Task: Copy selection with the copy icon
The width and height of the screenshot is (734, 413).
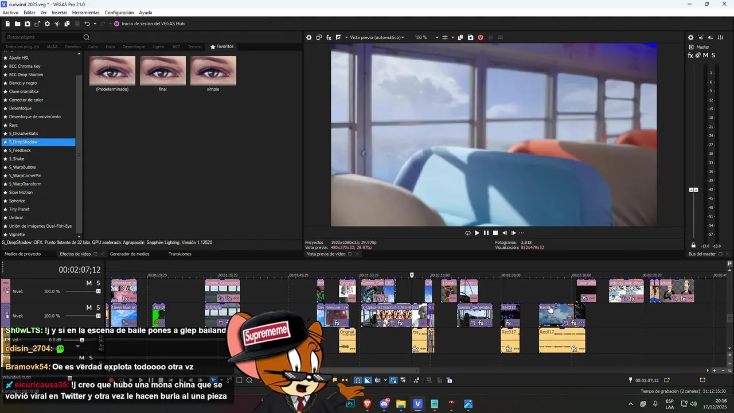Action: (x=67, y=24)
